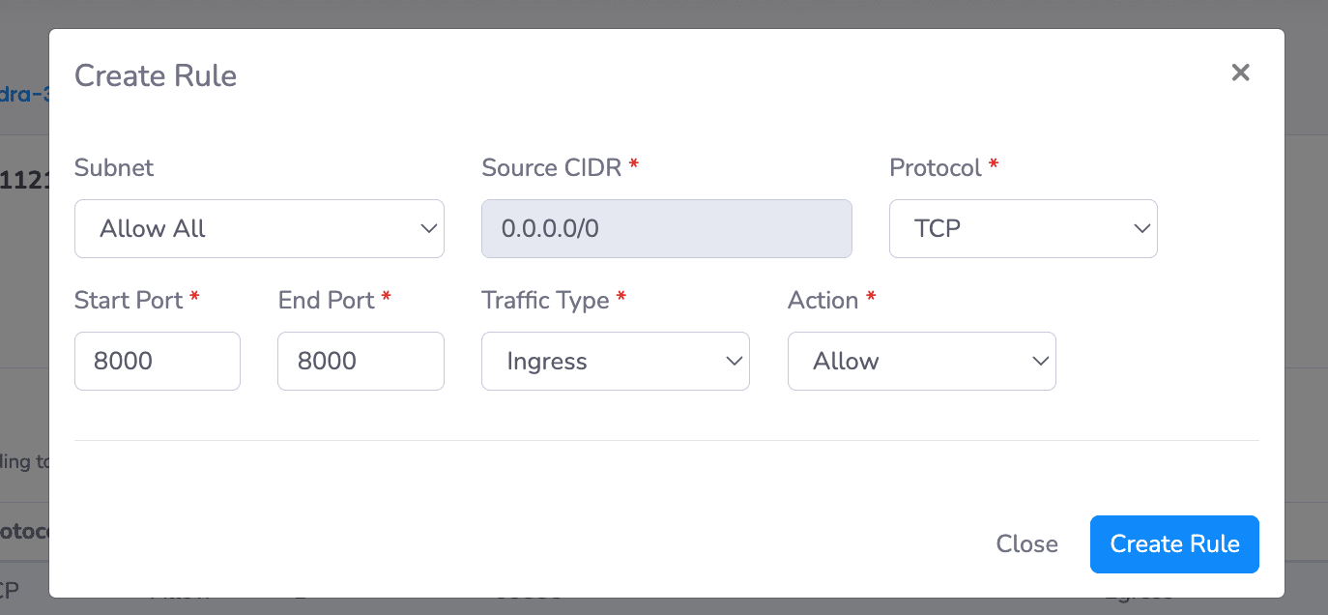Click the End Port field label
This screenshot has height=615, width=1328.
pos(327,300)
